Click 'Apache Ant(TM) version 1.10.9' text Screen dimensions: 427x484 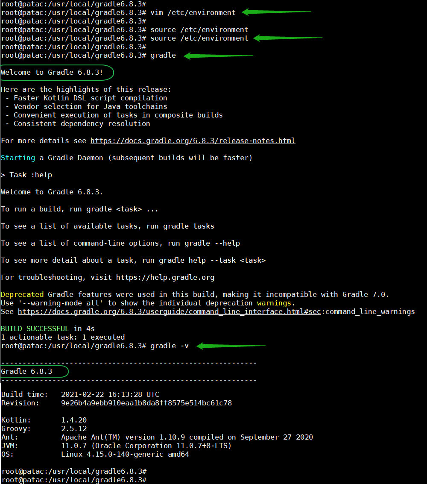123,437
